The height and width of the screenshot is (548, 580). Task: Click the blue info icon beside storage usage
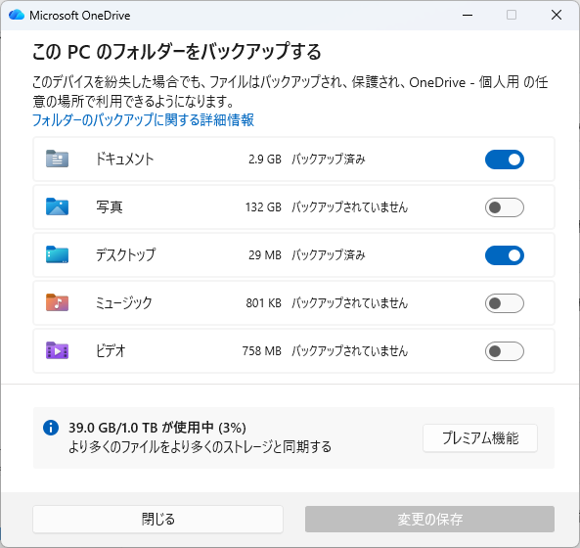tap(51, 428)
